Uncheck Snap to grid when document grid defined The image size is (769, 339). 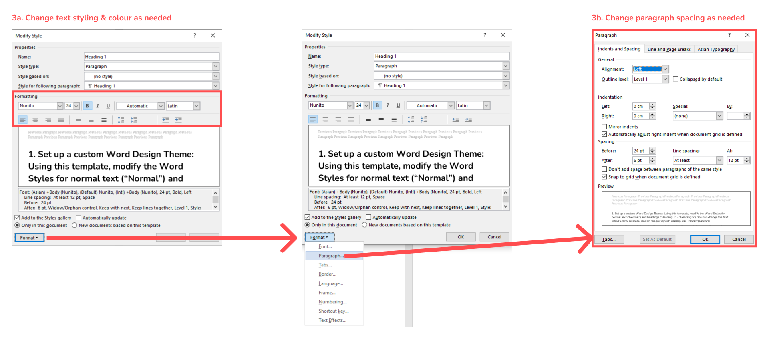click(x=604, y=177)
